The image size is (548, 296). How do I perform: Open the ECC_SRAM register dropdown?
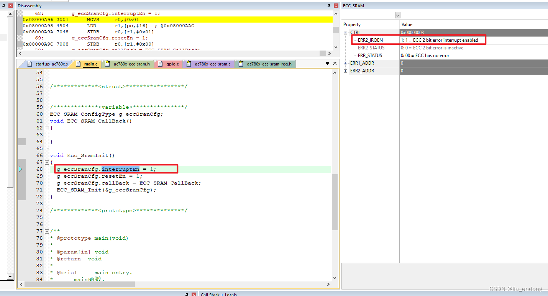point(398,15)
